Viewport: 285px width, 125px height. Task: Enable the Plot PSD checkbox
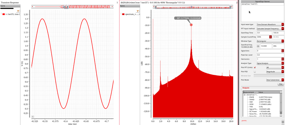click(x=255, y=71)
